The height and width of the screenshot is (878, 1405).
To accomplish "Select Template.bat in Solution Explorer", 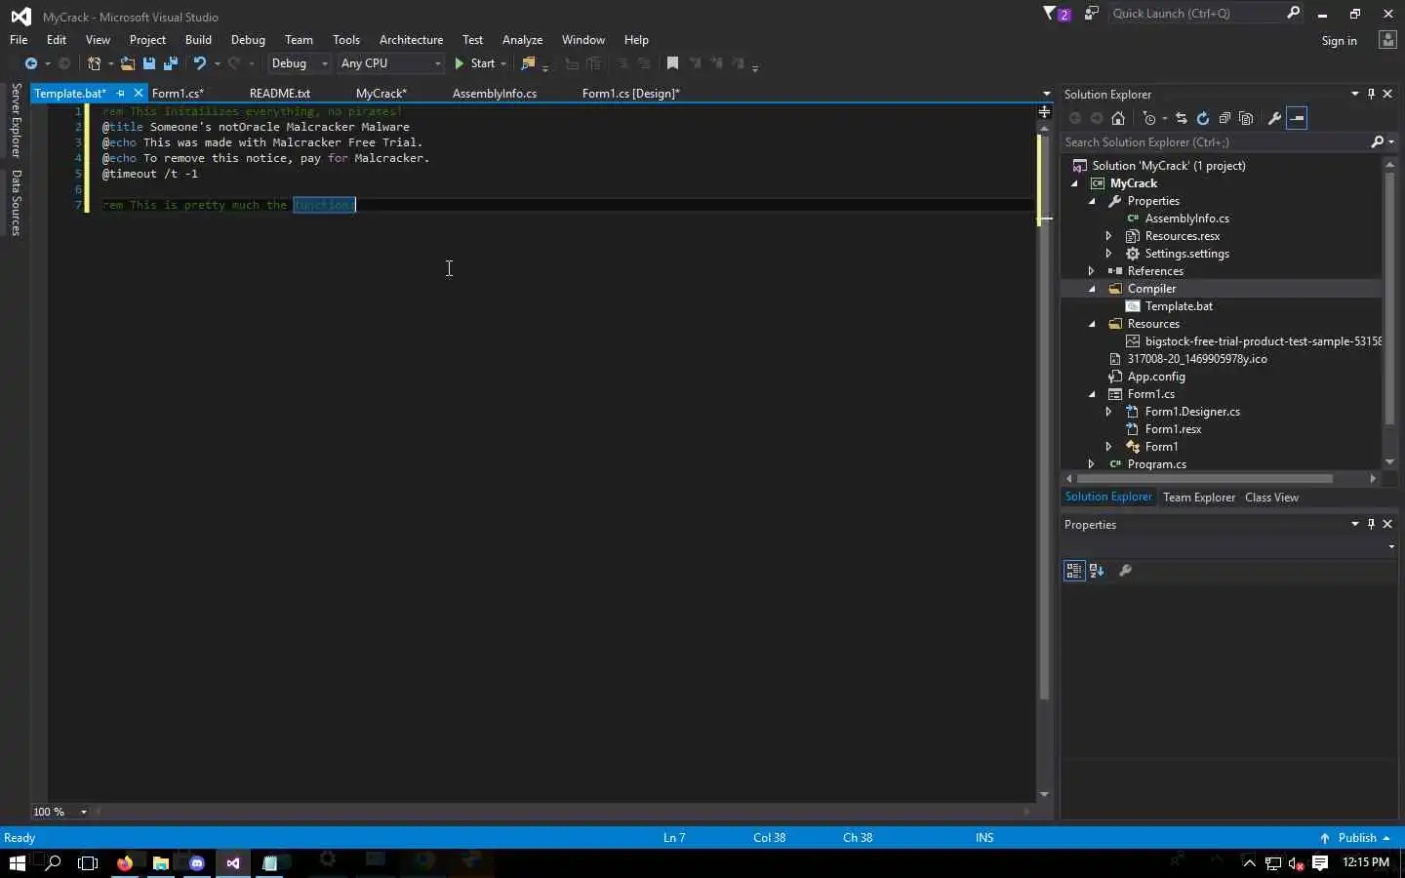I will tap(1179, 306).
